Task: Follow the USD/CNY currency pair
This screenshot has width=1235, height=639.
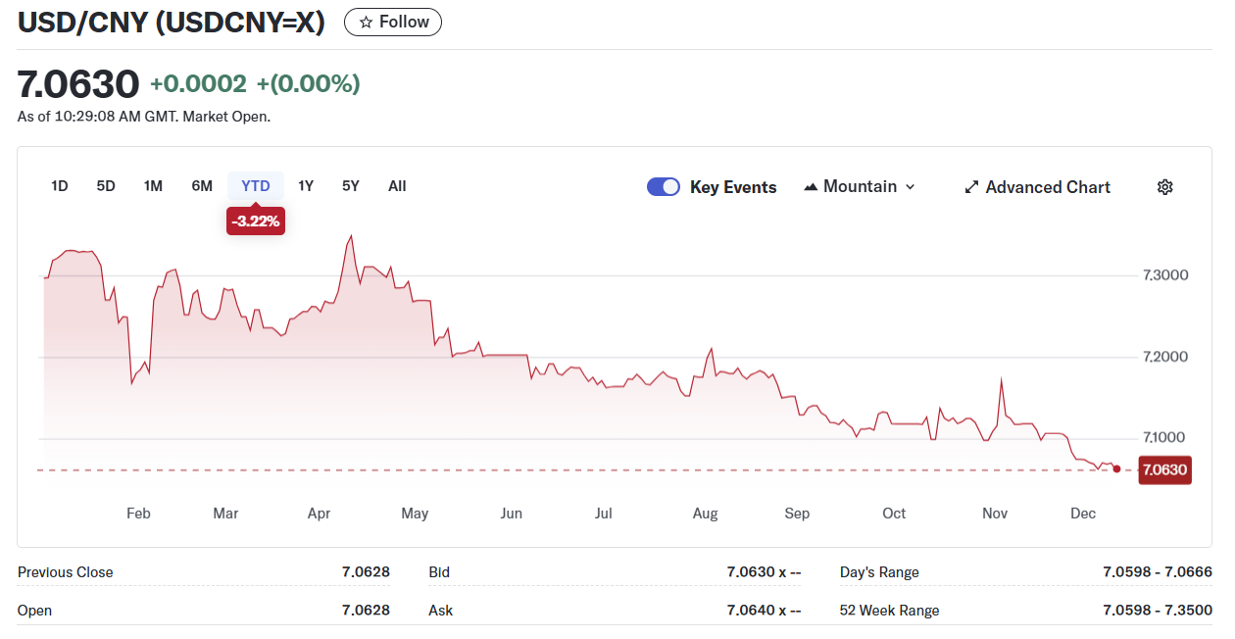Action: [393, 23]
